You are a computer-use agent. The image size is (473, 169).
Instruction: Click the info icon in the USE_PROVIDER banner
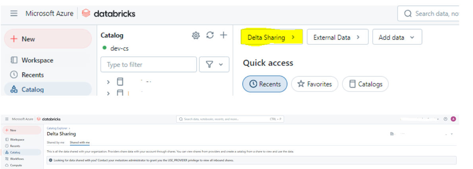click(x=50, y=160)
